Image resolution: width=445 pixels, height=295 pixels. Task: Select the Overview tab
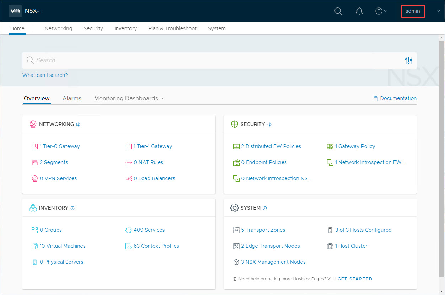click(x=37, y=98)
